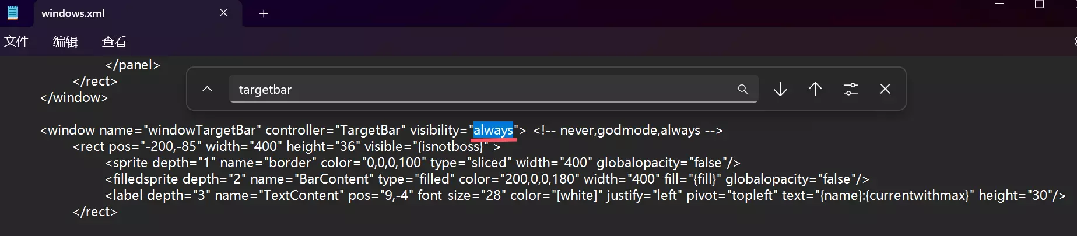Open find options sliders icon
The height and width of the screenshot is (236, 1077).
point(851,89)
